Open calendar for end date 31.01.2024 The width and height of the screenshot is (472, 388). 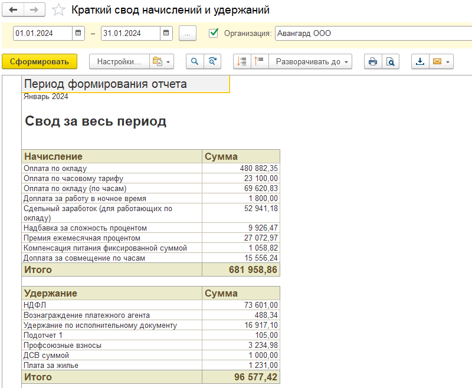click(x=166, y=33)
